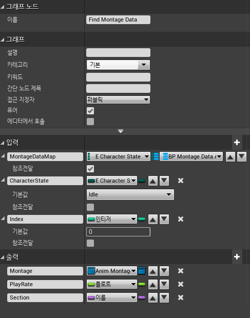The image size is (250, 318).
Task: Enable 에디터에서 호출 checkbox
Action: tap(90, 122)
